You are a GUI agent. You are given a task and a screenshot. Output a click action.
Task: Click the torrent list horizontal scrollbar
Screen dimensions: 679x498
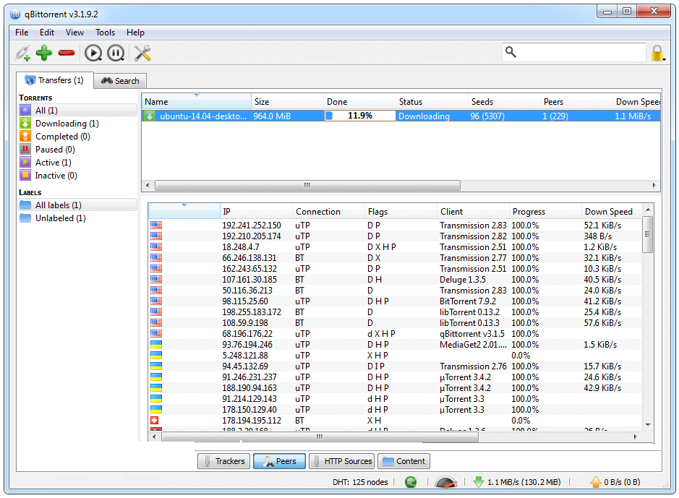click(x=307, y=185)
